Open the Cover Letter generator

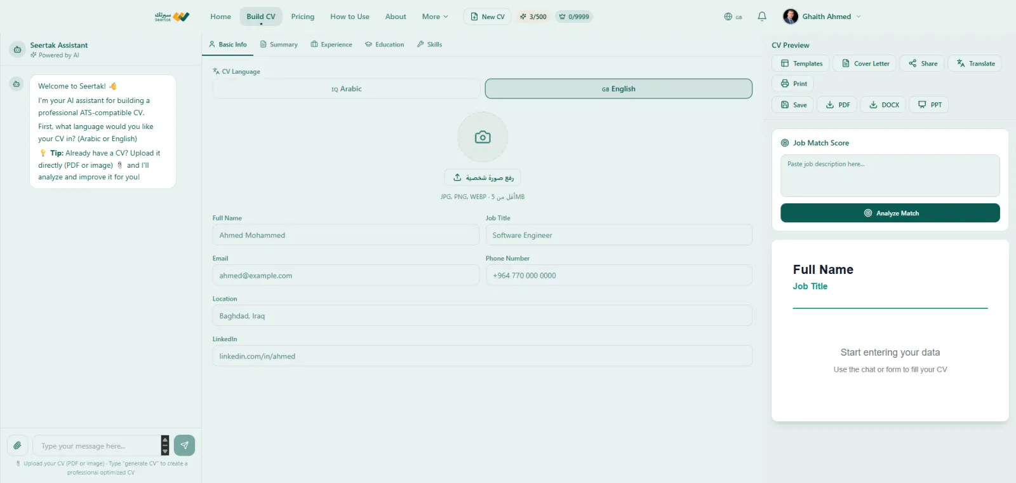pos(865,64)
